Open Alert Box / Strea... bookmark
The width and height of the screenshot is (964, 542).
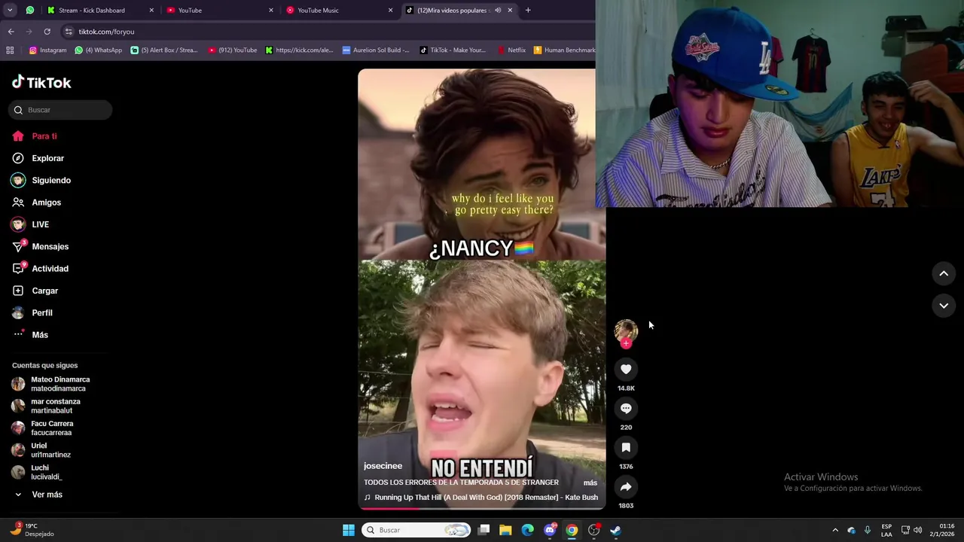pos(164,50)
